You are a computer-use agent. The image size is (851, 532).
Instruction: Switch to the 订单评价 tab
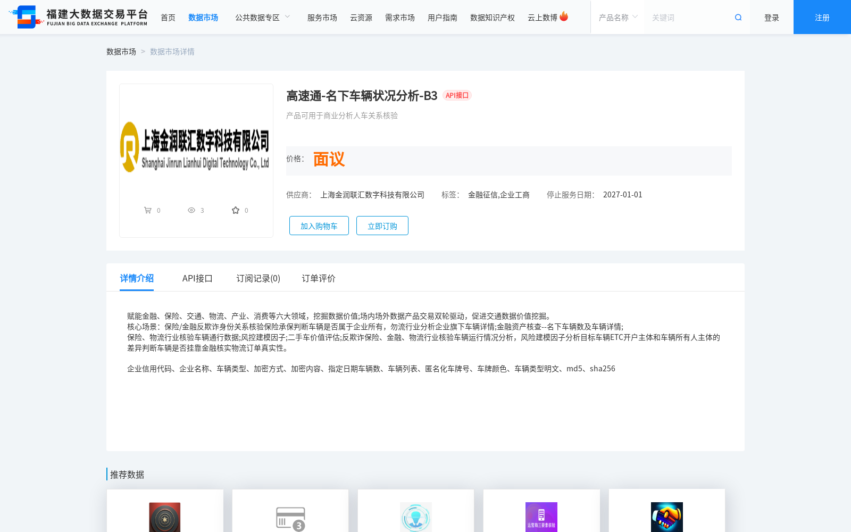tap(319, 278)
